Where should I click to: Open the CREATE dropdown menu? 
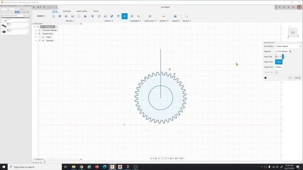point(70,21)
